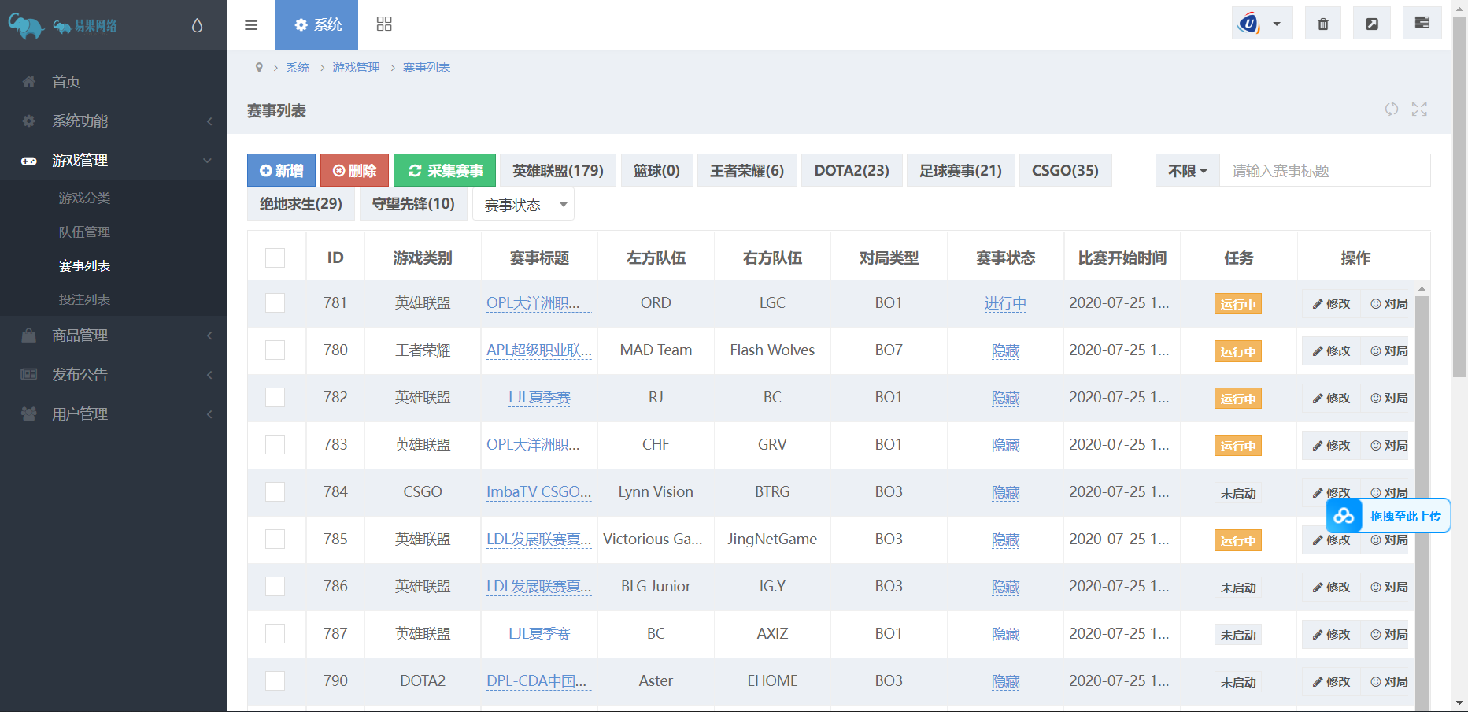Check the checkbox for row 784

point(275,492)
